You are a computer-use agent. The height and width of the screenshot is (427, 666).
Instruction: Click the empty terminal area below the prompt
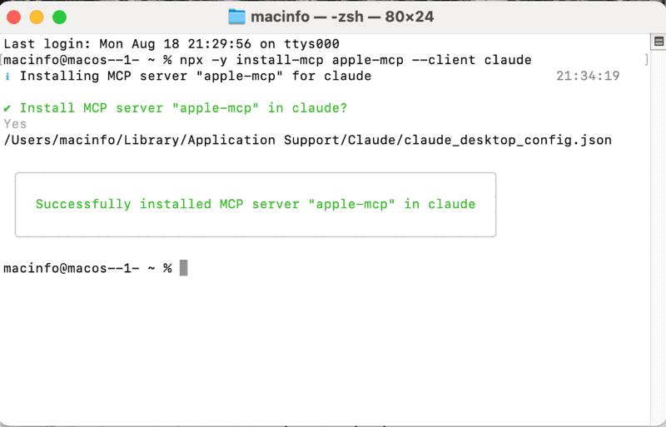(333, 350)
